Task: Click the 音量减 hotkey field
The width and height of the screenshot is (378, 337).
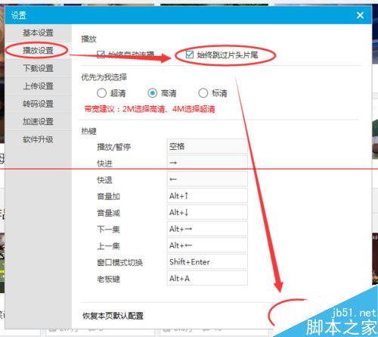Action: [x=207, y=212]
